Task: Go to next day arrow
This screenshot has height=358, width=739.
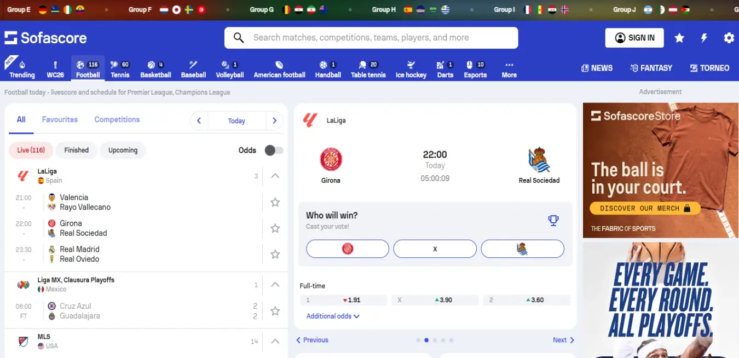Action: 274,120
